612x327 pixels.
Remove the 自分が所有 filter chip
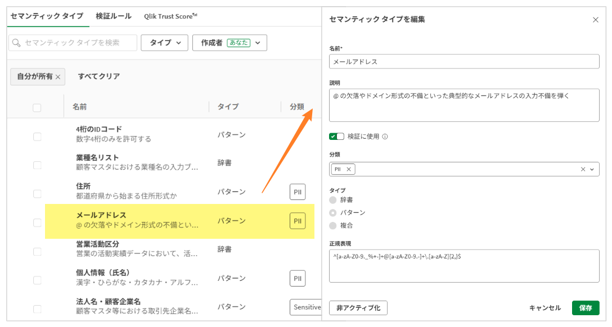coord(58,77)
